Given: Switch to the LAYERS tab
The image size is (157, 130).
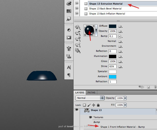Looking at the screenshot, I should pos(80,93).
